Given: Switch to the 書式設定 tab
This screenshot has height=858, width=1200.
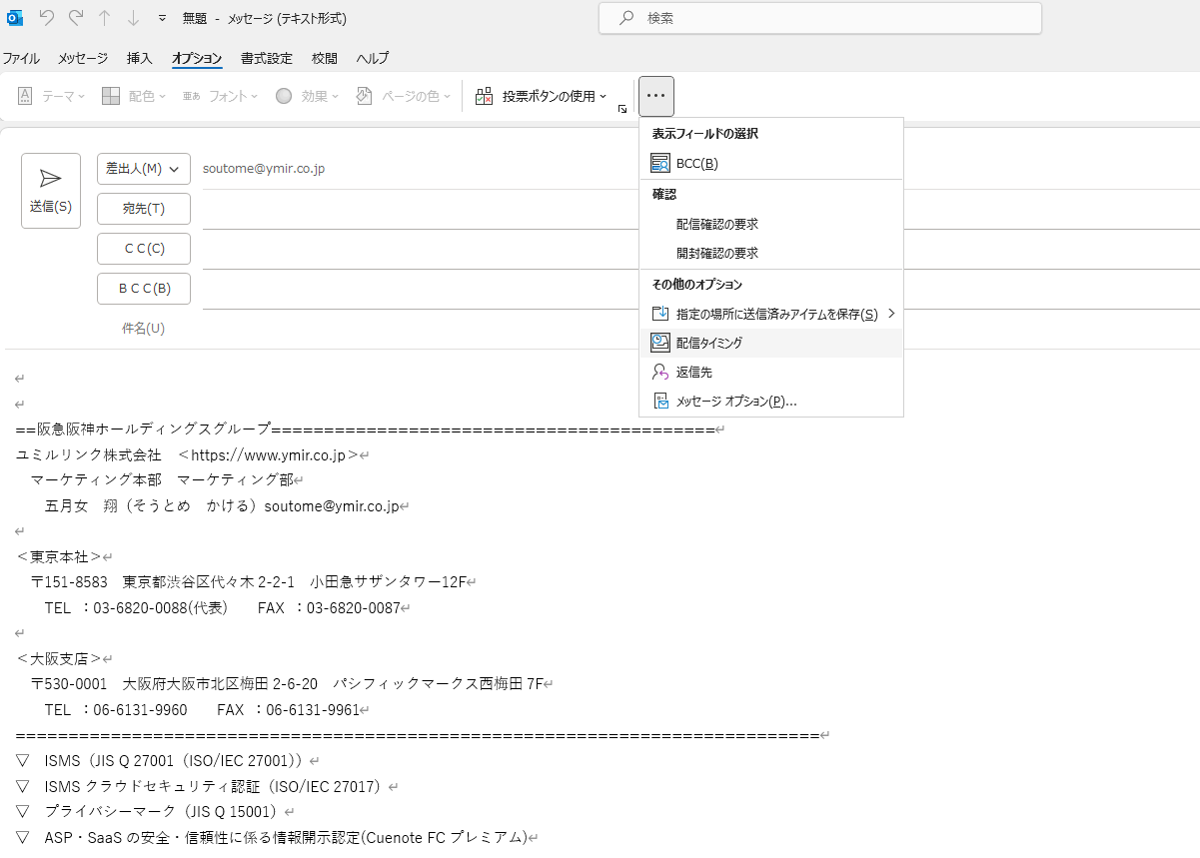Looking at the screenshot, I should tap(267, 58).
